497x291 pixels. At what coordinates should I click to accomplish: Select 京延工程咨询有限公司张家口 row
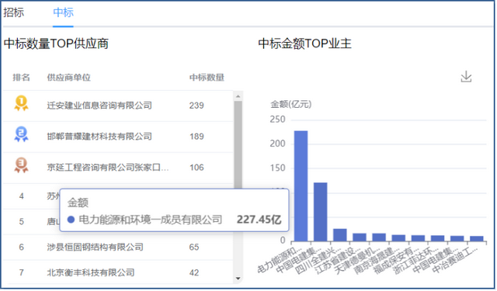(x=118, y=168)
